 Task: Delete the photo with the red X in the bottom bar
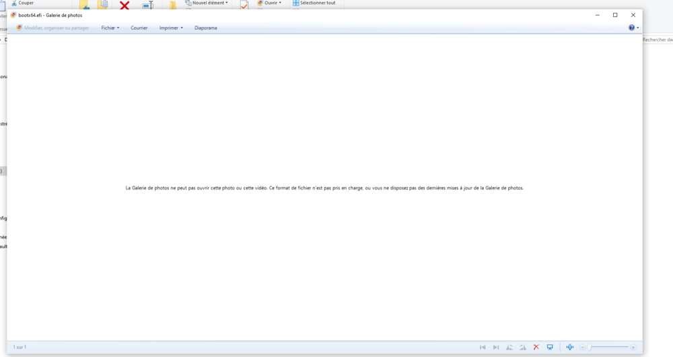point(536,347)
